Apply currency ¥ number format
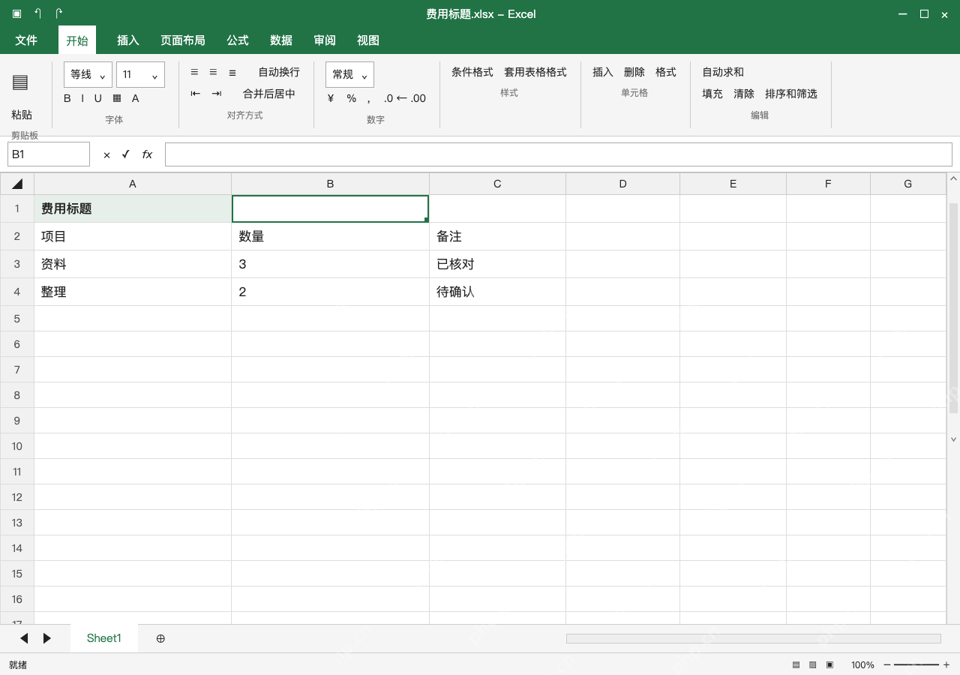 pyautogui.click(x=331, y=98)
